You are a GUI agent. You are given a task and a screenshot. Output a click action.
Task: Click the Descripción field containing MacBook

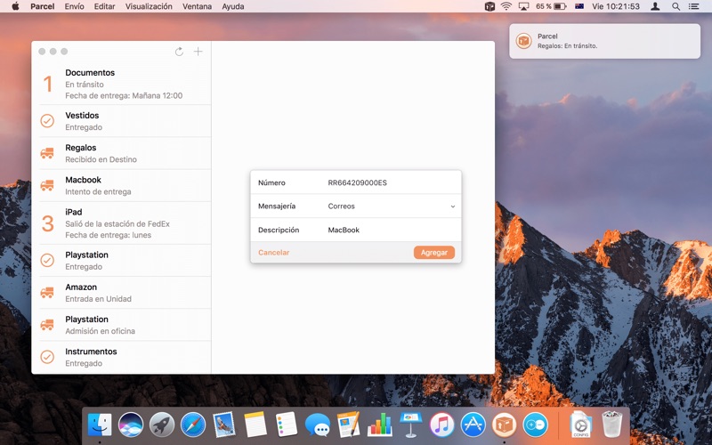pos(356,230)
